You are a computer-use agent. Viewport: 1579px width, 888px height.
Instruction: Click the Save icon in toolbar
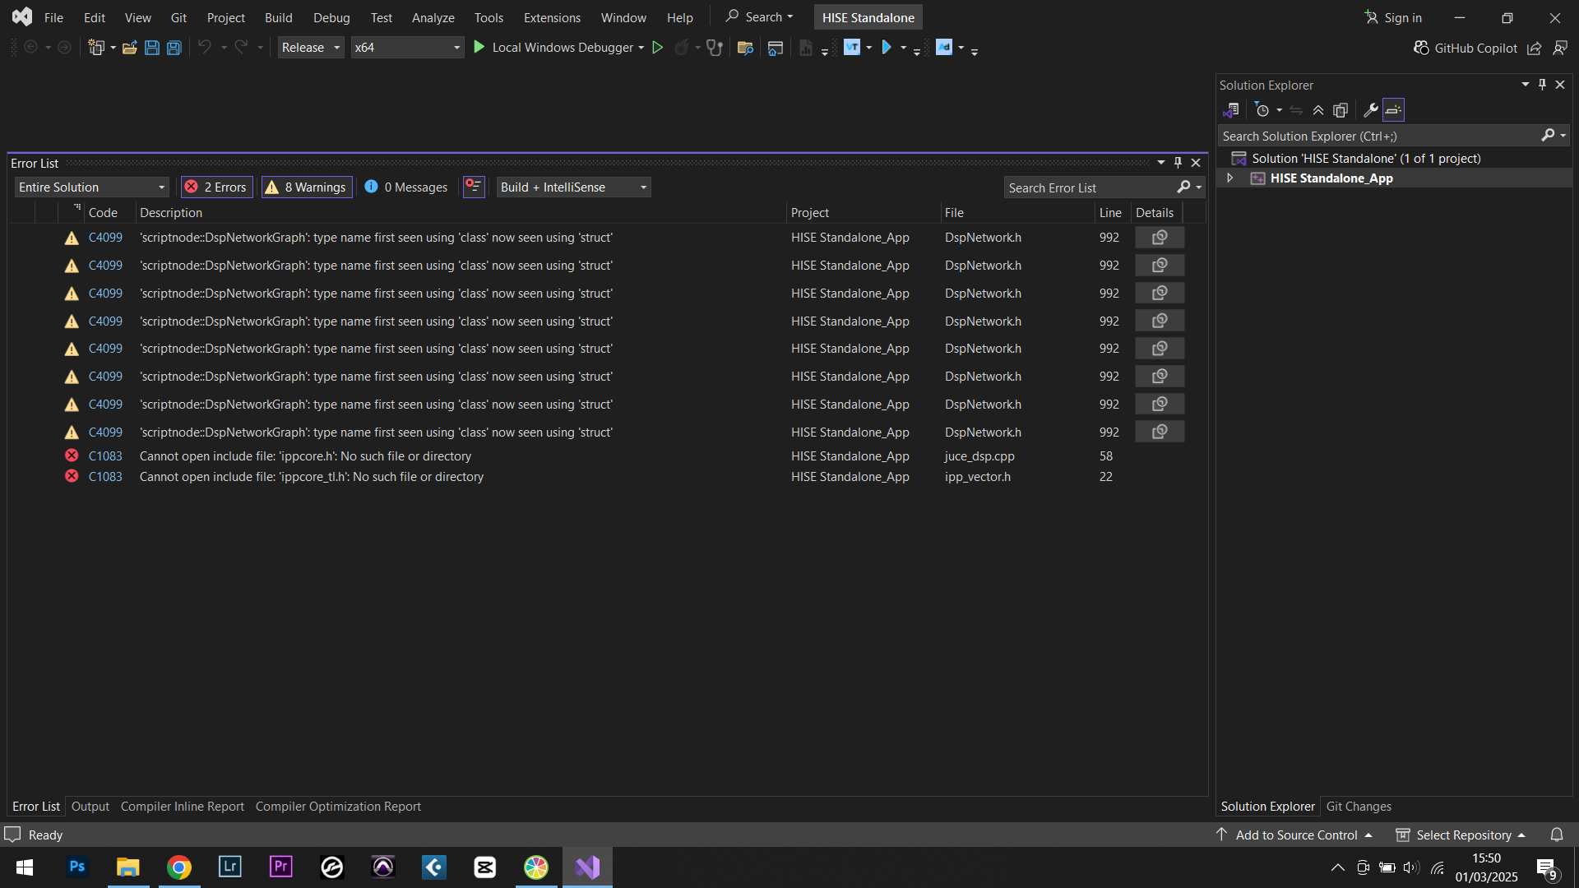[151, 48]
